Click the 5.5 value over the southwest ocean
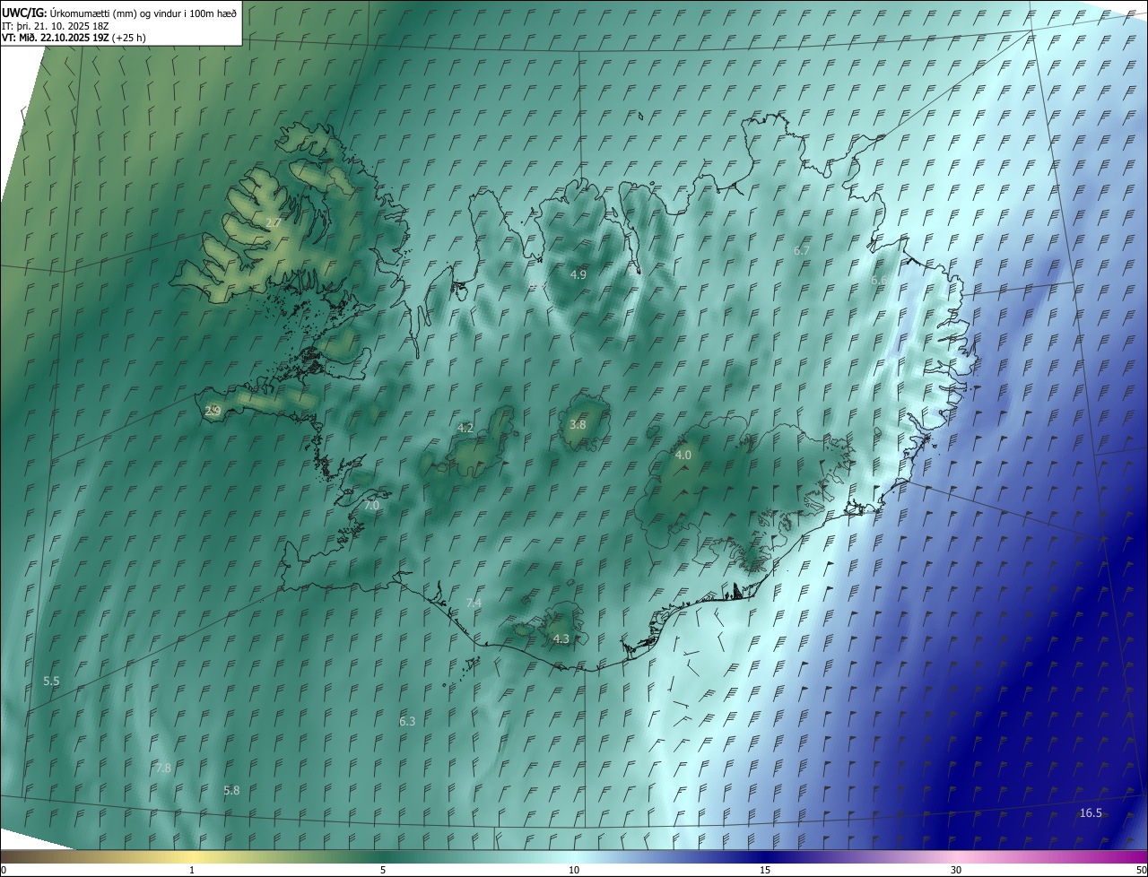This screenshot has width=1148, height=877. pos(52,682)
